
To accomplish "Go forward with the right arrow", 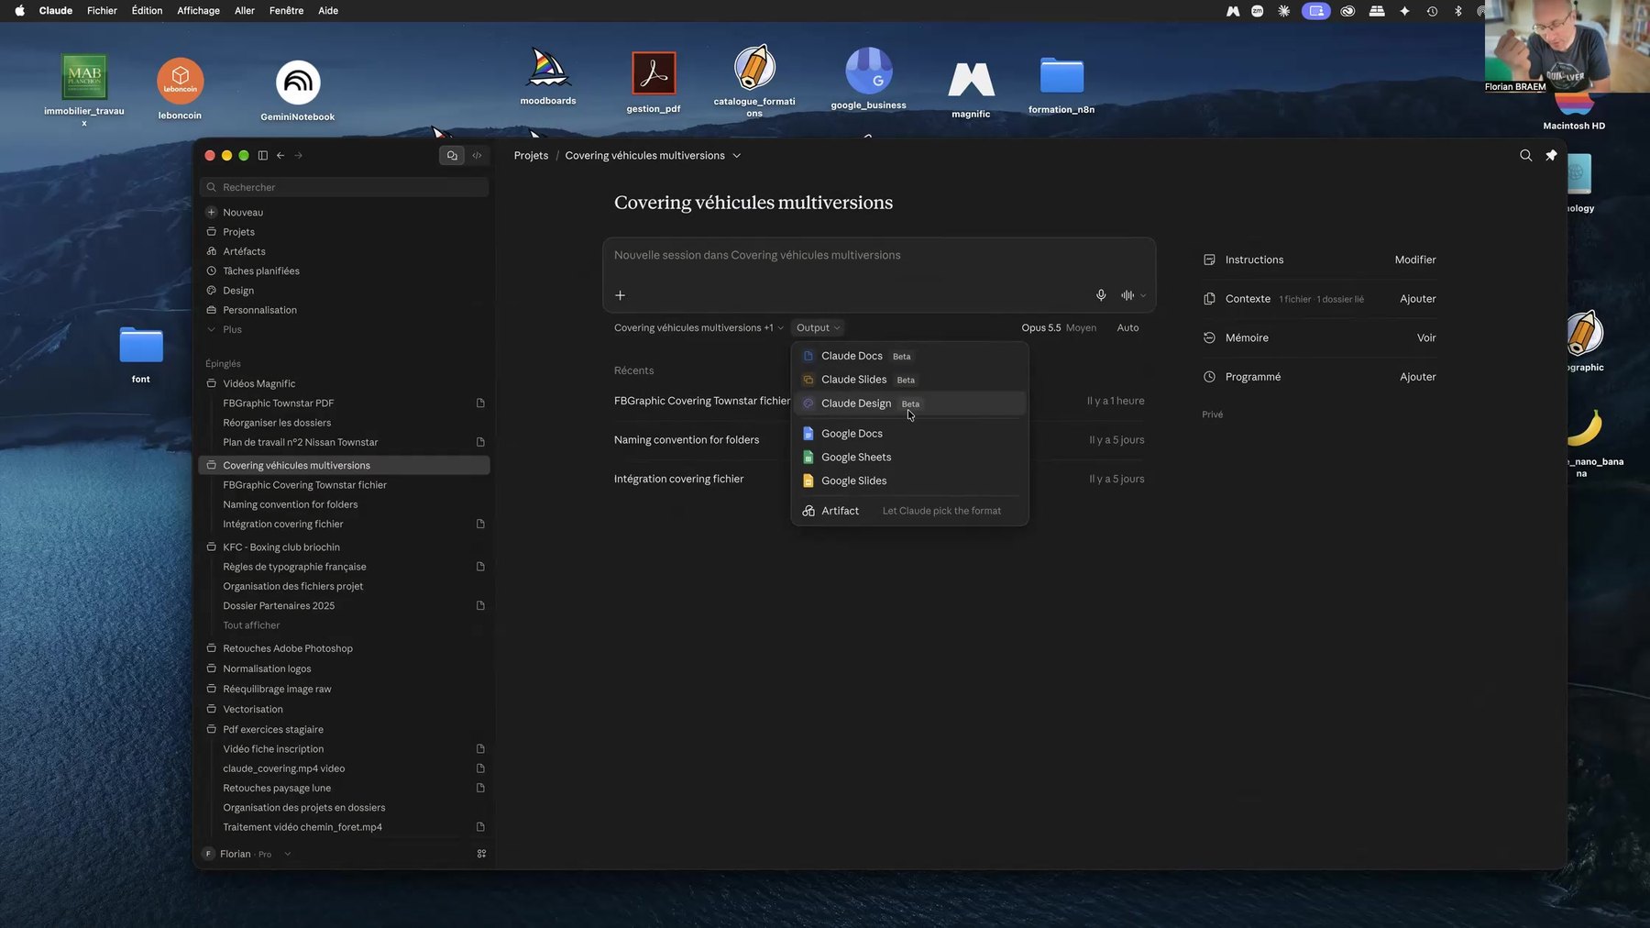I will click(x=299, y=156).
